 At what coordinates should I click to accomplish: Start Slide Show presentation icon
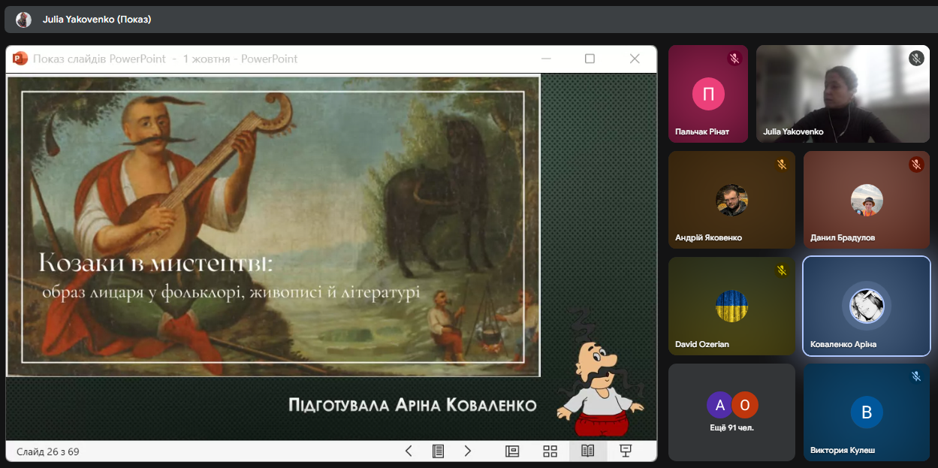click(625, 451)
